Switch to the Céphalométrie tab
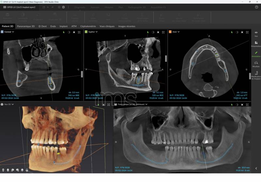This screenshot has height=182, width=261. (x=88, y=26)
